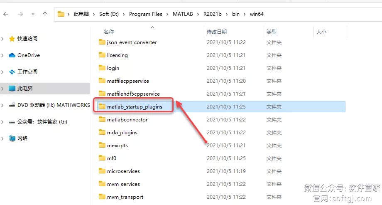Image resolution: width=382 pixels, height=205 pixels.
Task: Select the mexopts folder icon
Action: point(102,146)
